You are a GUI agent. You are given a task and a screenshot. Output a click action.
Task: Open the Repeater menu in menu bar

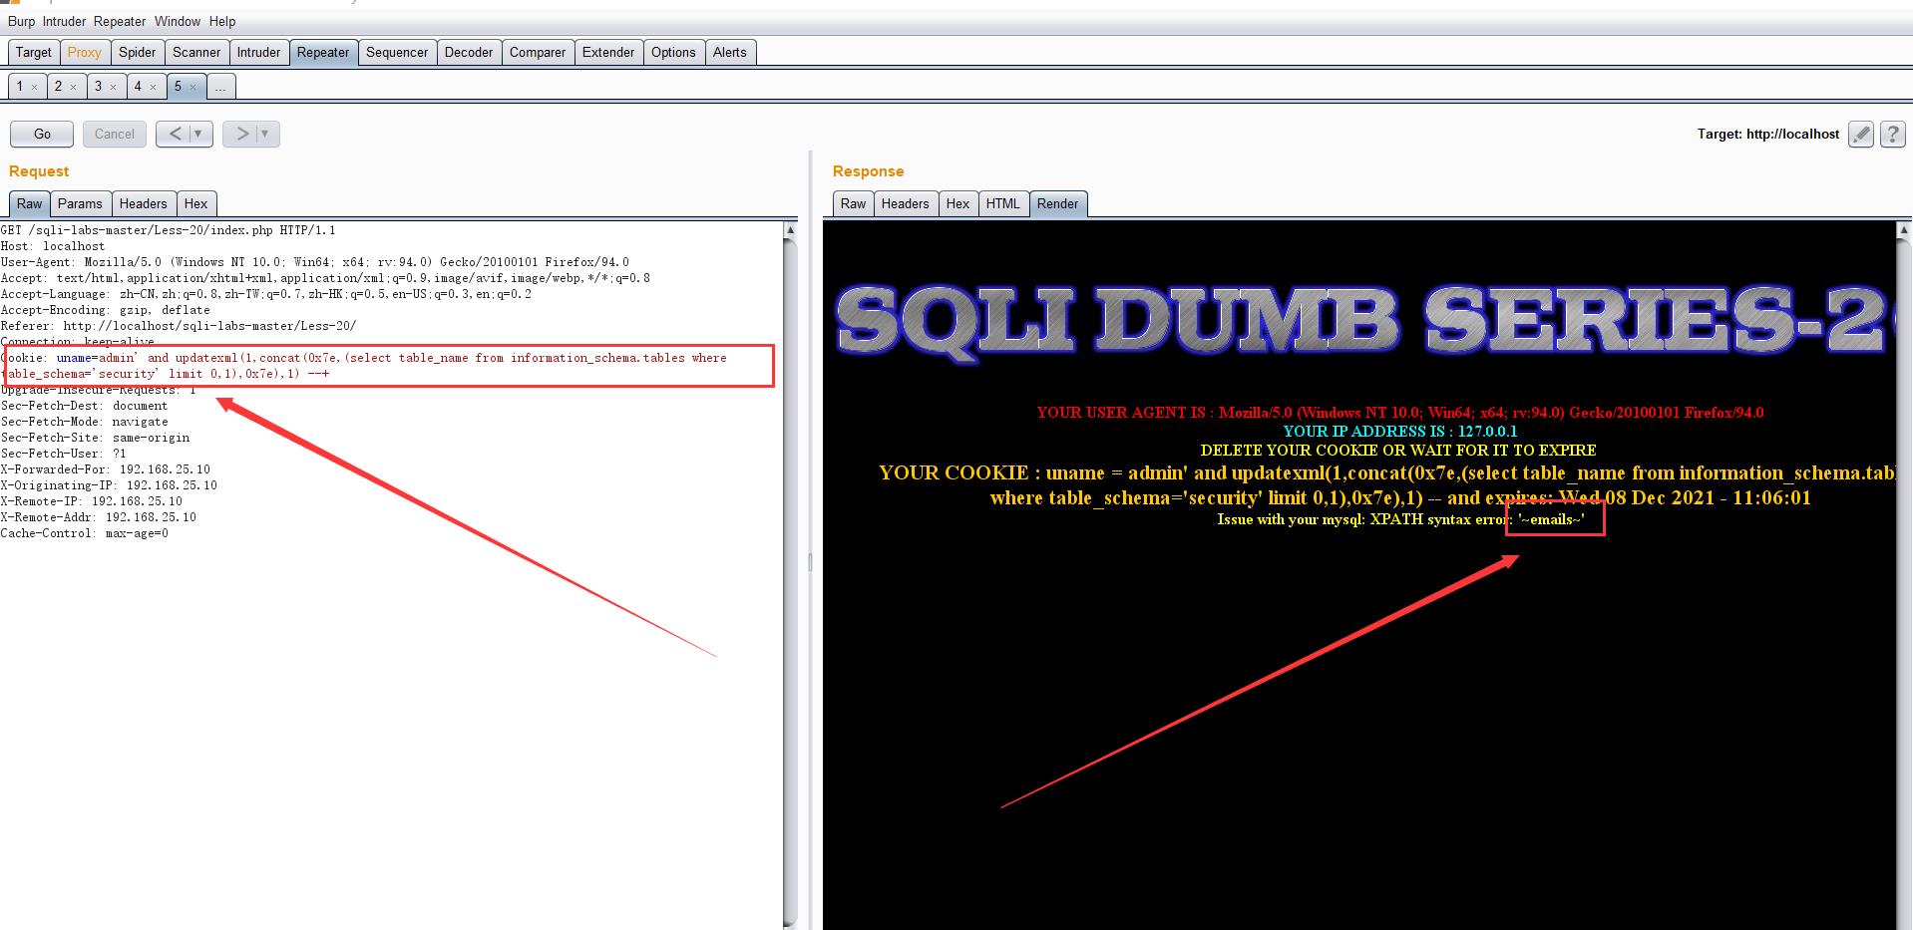click(120, 21)
